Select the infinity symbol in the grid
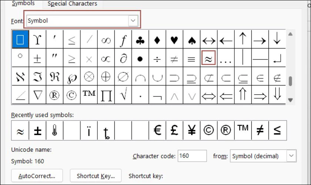This screenshot has width=311, height=185. click(106, 39)
